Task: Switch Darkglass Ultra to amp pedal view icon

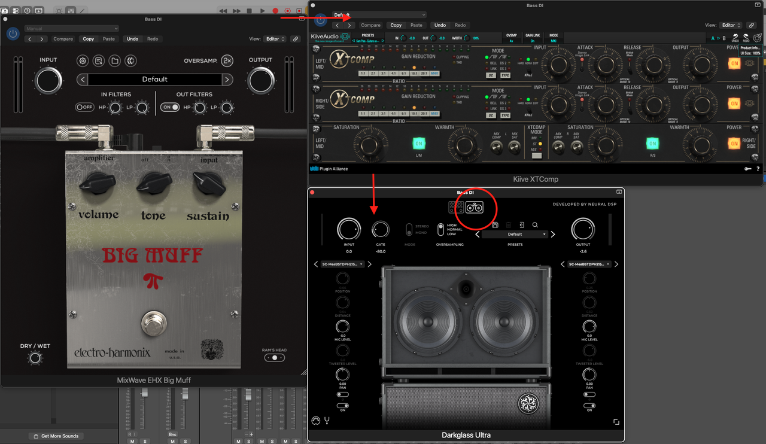Action: click(x=457, y=208)
